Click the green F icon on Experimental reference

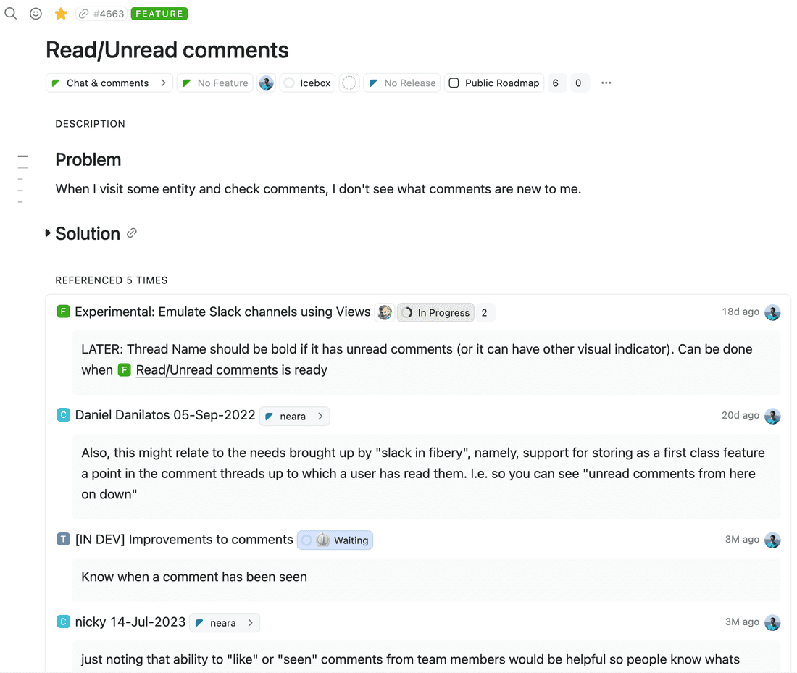[63, 312]
